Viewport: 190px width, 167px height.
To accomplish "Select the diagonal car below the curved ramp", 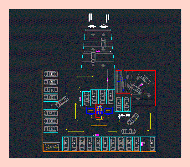I will pos(133,119).
